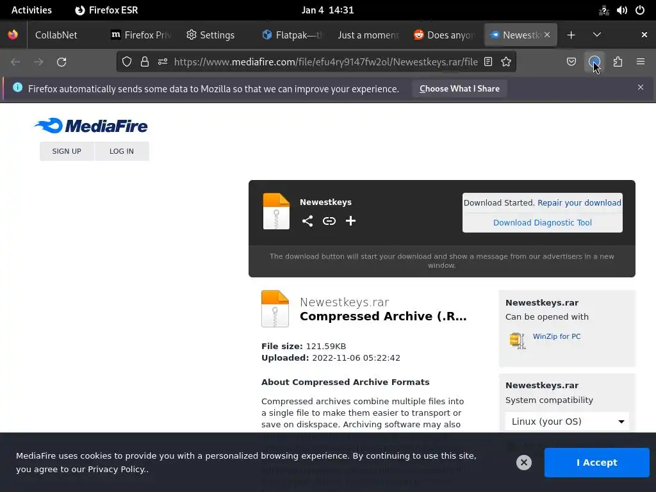Open the Linux (your OS) dropdown
Screen dimensions: 656x492
567,422
